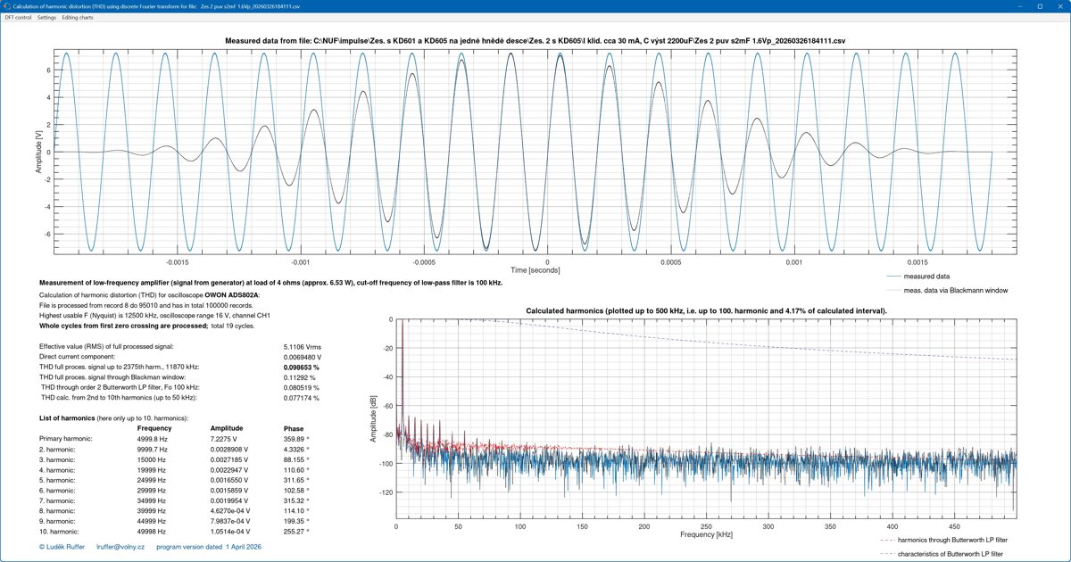This screenshot has width=1071, height=562.
Task: Click program version dated 1 April 2026
Action: click(209, 546)
